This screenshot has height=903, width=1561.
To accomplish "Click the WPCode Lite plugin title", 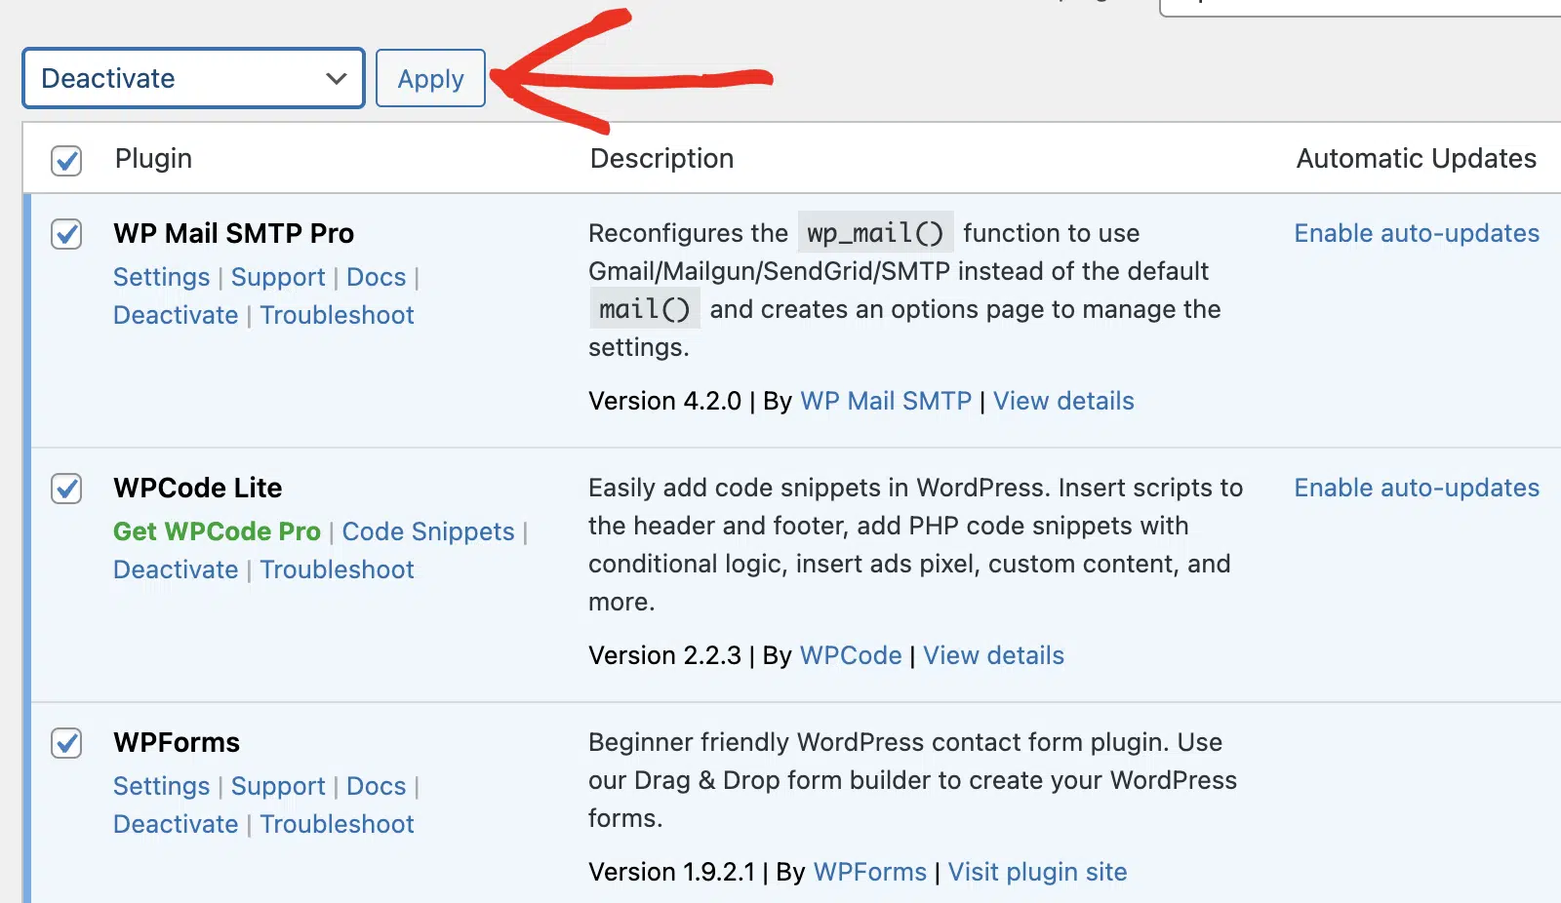I will pyautogui.click(x=197, y=488).
